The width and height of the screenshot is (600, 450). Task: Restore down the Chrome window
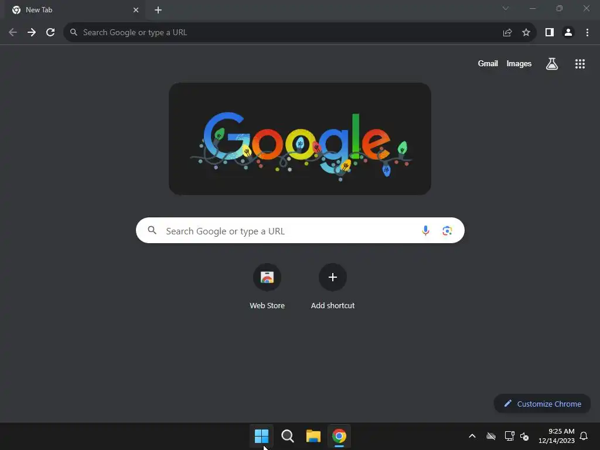click(560, 8)
